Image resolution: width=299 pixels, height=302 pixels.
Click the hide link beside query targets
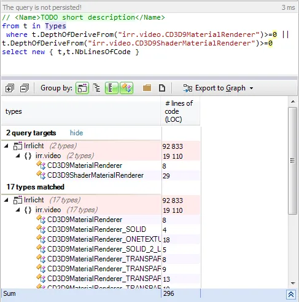(x=76, y=133)
